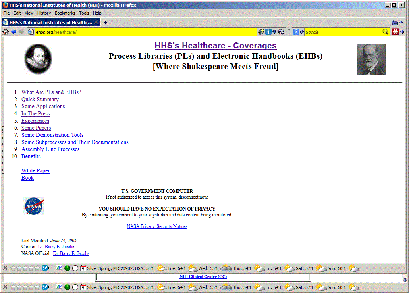Click the NASA logo image

pos(33,206)
